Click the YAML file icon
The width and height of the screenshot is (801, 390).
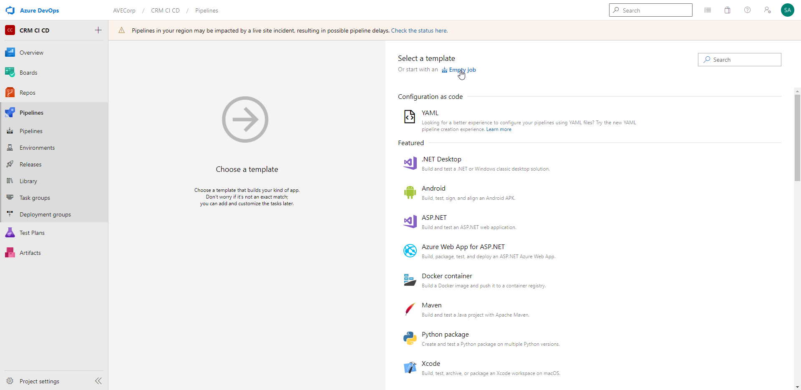(x=410, y=117)
